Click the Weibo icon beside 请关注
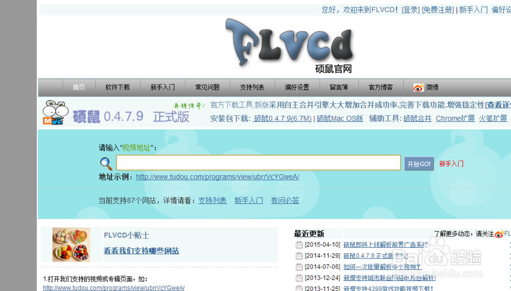Viewport: 511px width, 291px height. pos(499,234)
